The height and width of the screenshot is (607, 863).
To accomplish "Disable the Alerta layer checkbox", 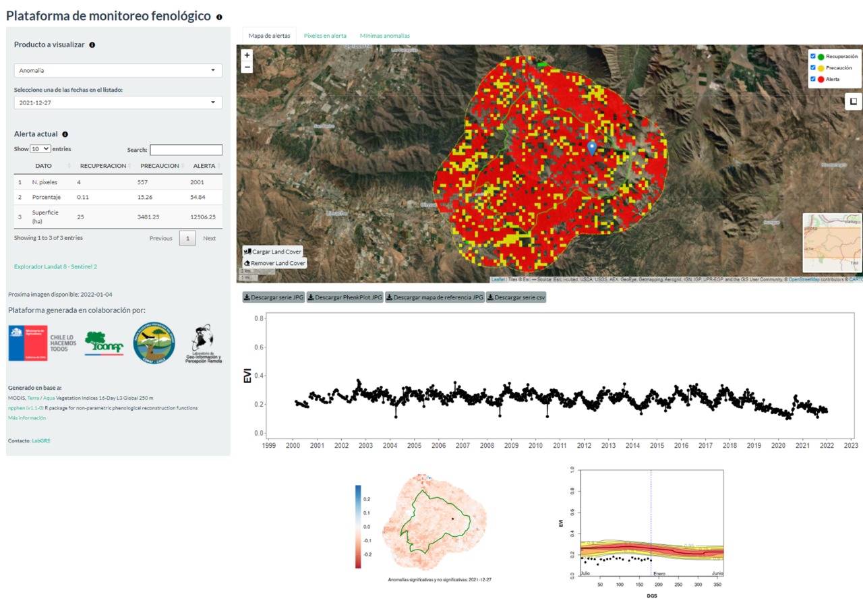I will pos(813,79).
